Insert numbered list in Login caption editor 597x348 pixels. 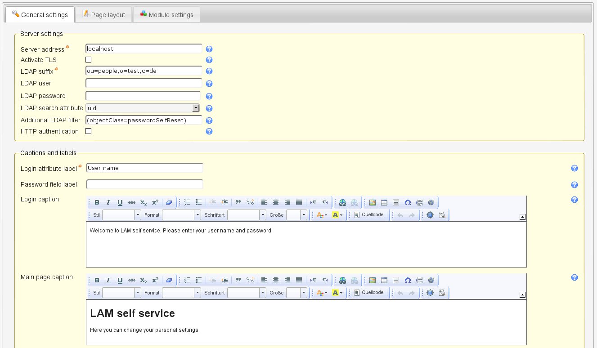[188, 202]
